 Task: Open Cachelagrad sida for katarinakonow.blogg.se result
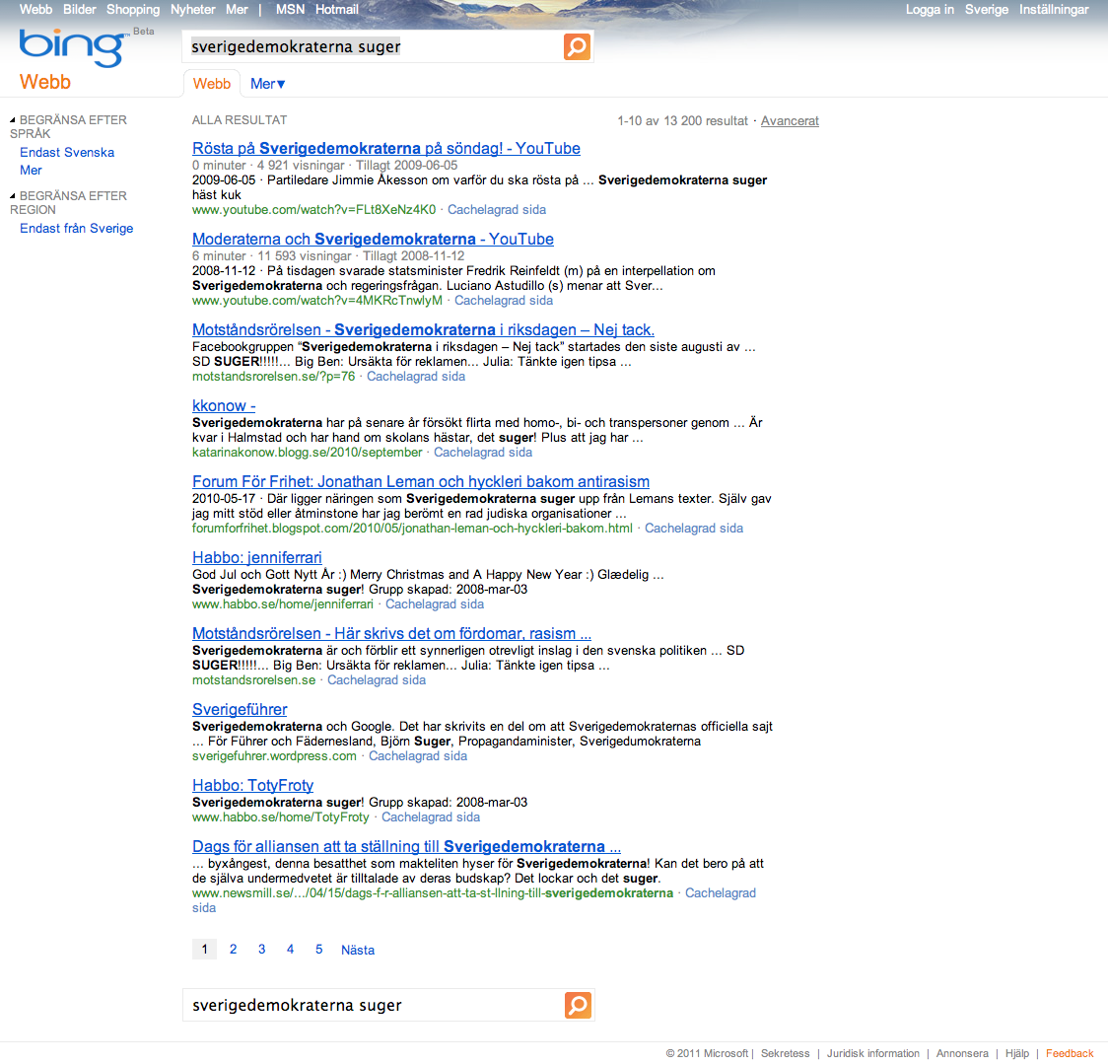[x=483, y=453]
